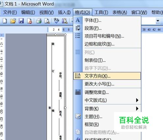Screen dimensions: 163x140
Task: Expand the 中文版式(L) submenu arrow
Action: click(x=137, y=100)
